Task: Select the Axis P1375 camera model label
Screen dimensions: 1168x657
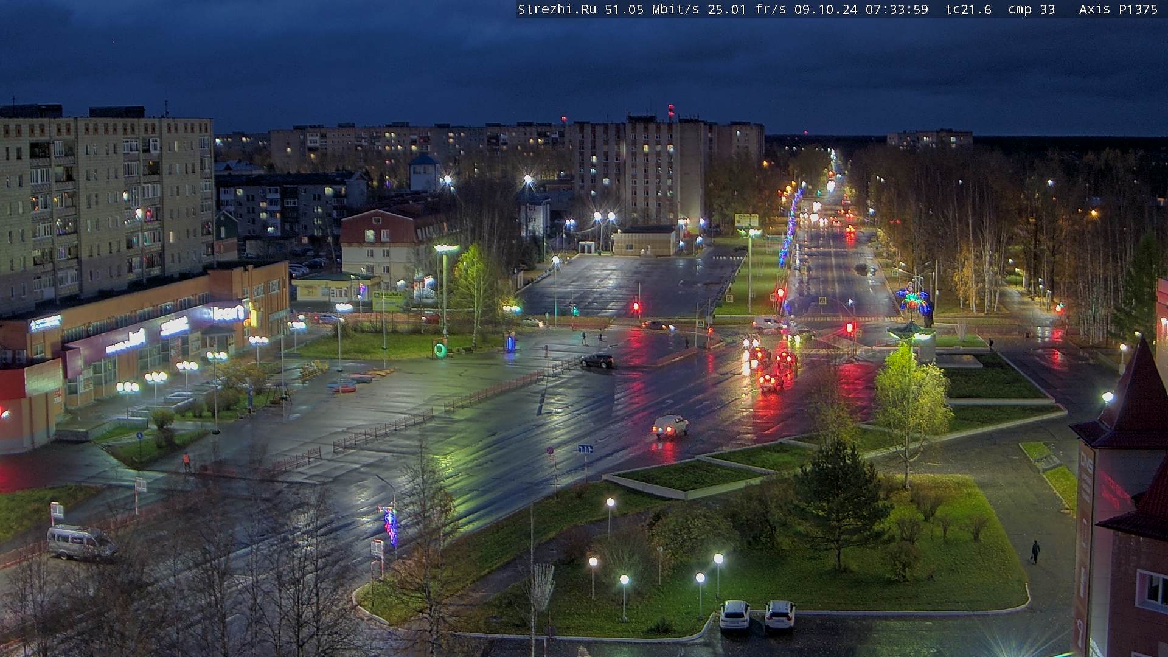Action: click(x=1118, y=9)
